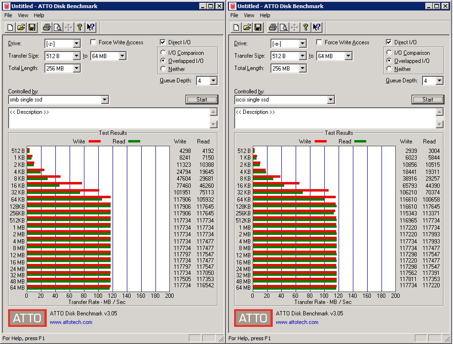Open Total Length dropdown in right window
The width and height of the screenshot is (453, 344).
pyautogui.click(x=302, y=69)
